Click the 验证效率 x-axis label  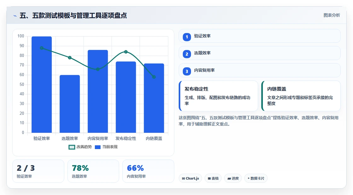coord(42,139)
